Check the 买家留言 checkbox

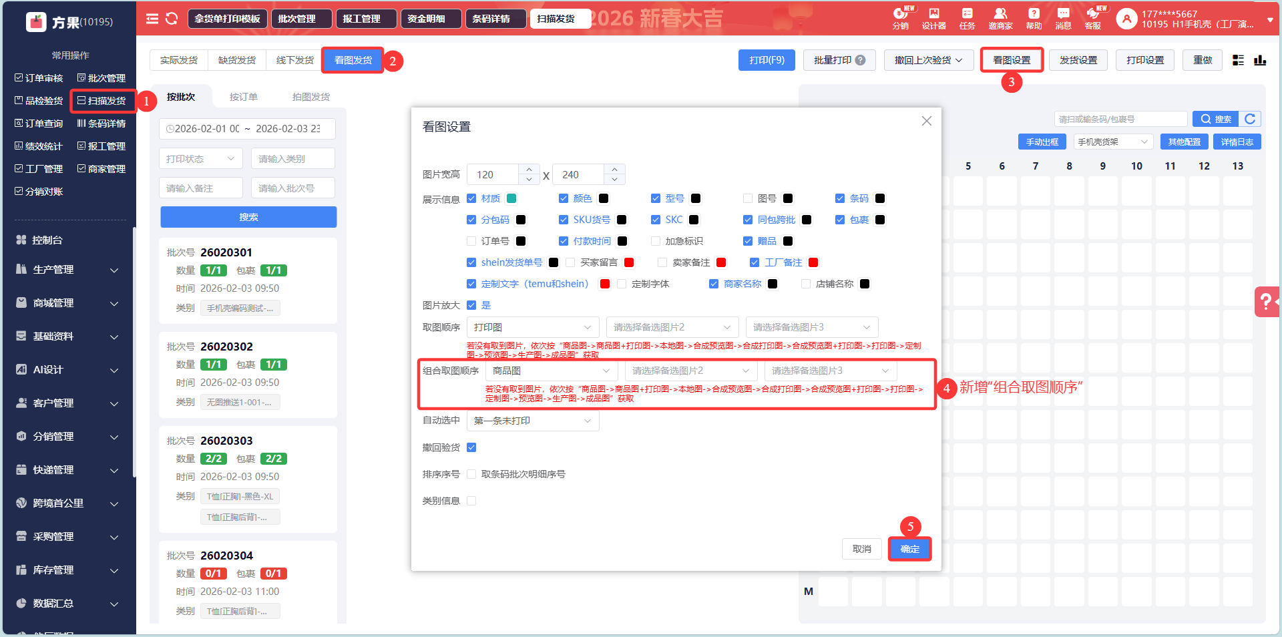(x=570, y=262)
